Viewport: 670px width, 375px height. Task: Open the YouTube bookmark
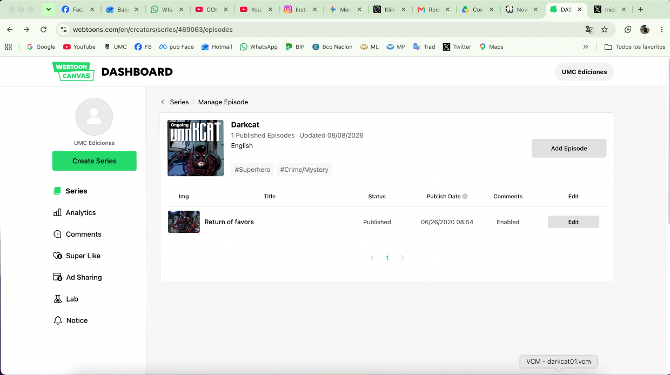[x=79, y=47]
